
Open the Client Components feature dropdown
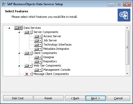[28, 53]
